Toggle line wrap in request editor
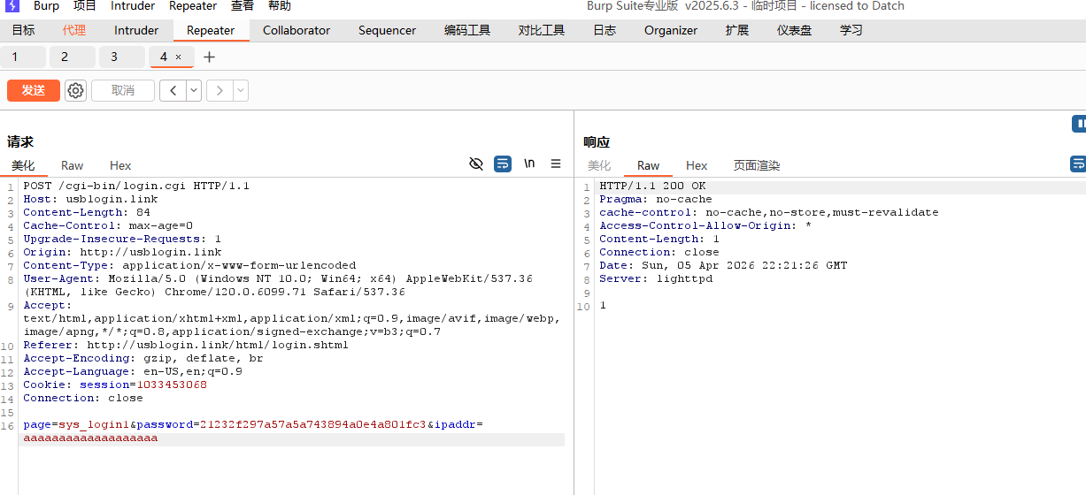 pos(503,164)
